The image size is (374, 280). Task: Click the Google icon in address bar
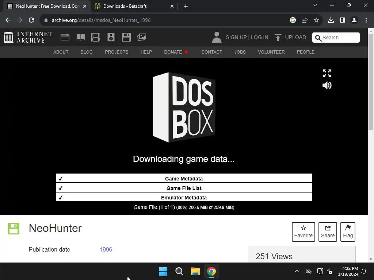coord(293,20)
